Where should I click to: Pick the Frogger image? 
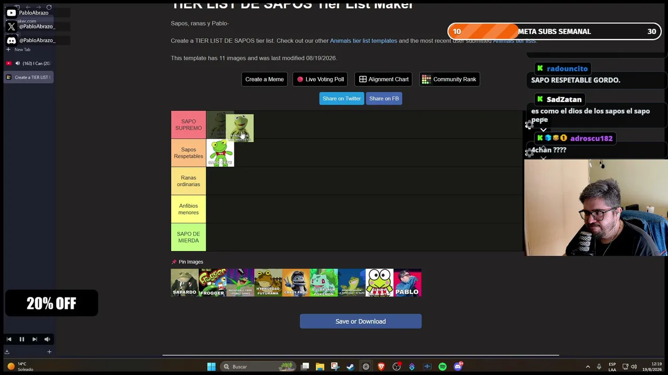click(x=212, y=282)
